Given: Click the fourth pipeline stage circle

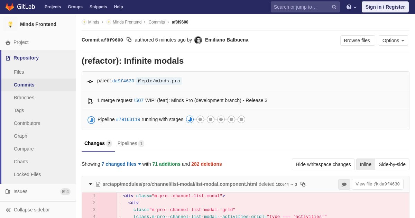Looking at the screenshot, I should 221,119.
